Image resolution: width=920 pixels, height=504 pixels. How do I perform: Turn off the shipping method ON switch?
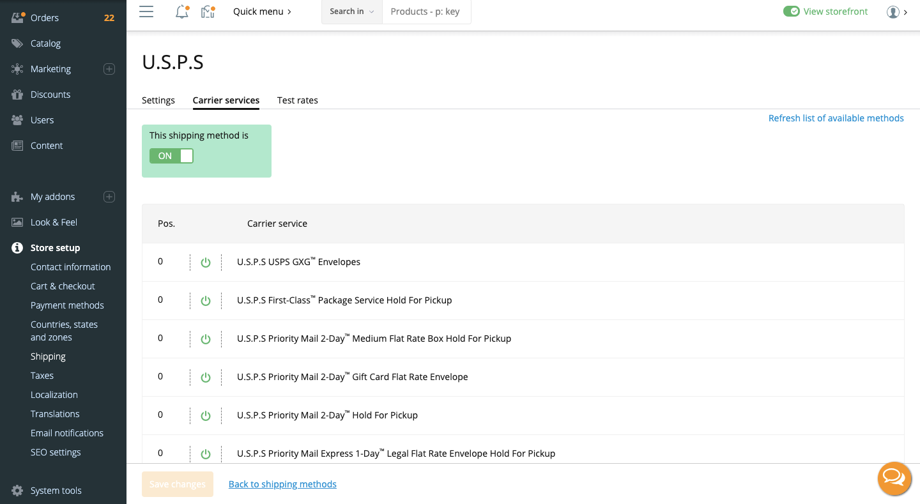coord(171,156)
